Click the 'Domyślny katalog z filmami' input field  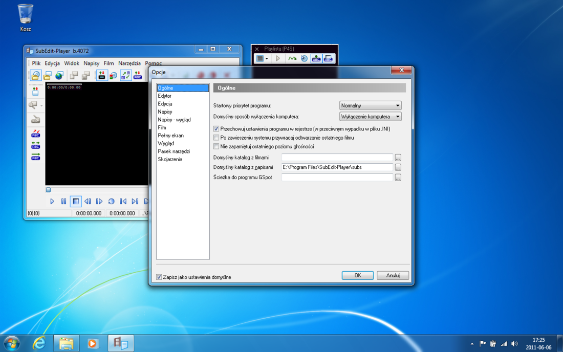[337, 158]
